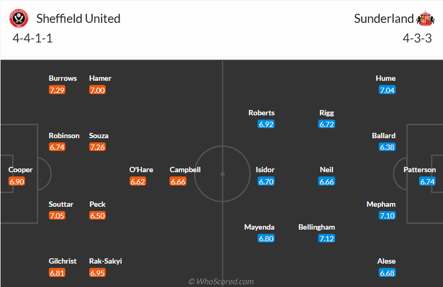Screen dimensions: 443x287
Task: Click the Sunderland club crest
Action: point(425,19)
